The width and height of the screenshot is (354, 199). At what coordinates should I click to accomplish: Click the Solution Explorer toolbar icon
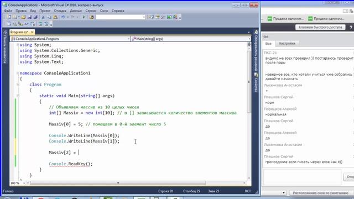(151, 17)
